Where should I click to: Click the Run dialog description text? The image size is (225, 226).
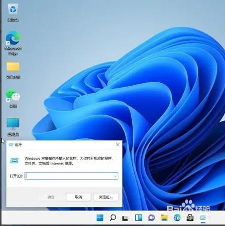69,161
